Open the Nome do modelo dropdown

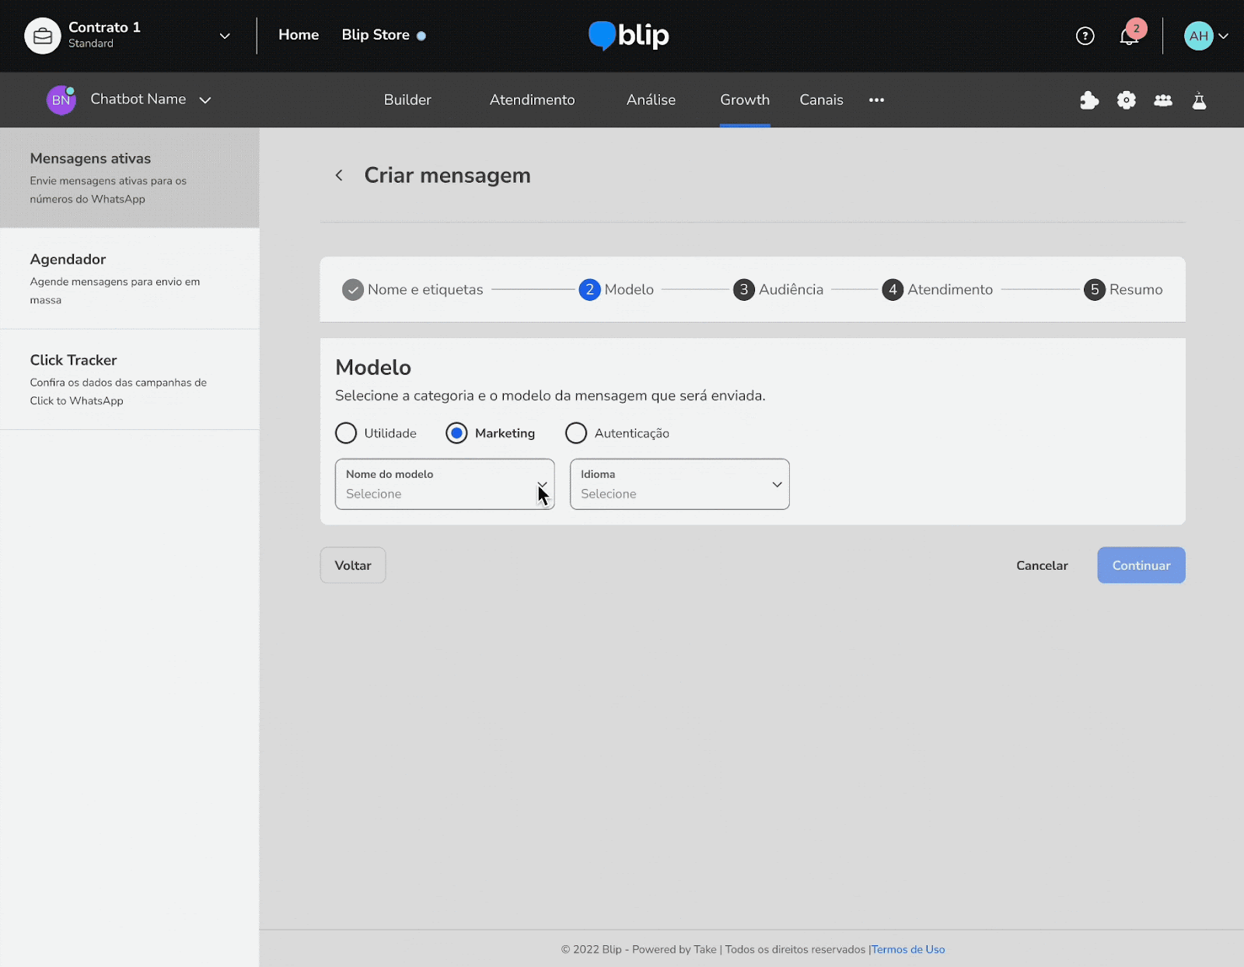[445, 484]
